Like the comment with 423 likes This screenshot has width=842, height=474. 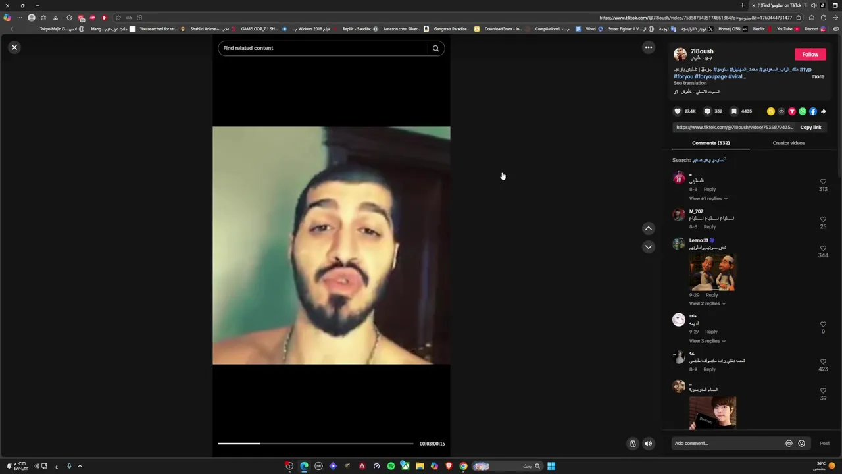(823, 362)
